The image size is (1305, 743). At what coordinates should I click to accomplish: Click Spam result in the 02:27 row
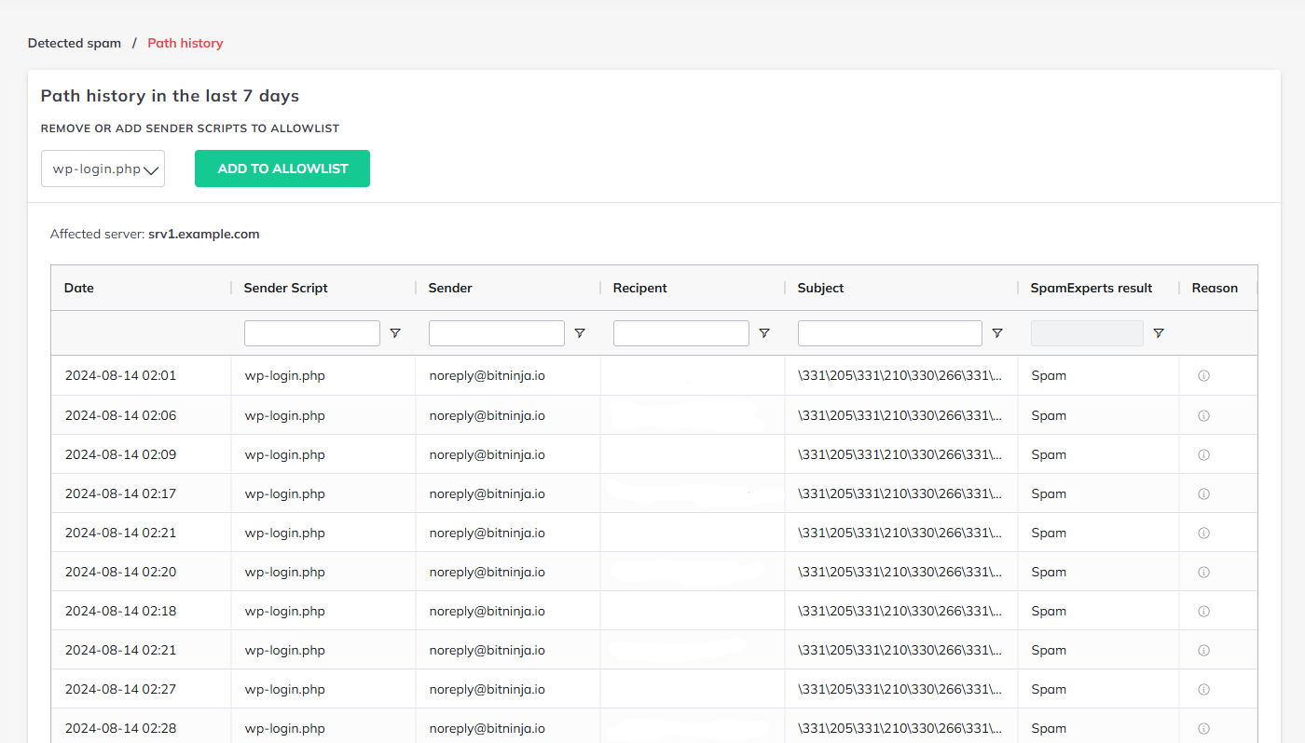point(1049,689)
